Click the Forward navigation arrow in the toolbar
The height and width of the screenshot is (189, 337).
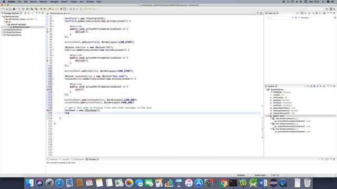pos(93,9)
